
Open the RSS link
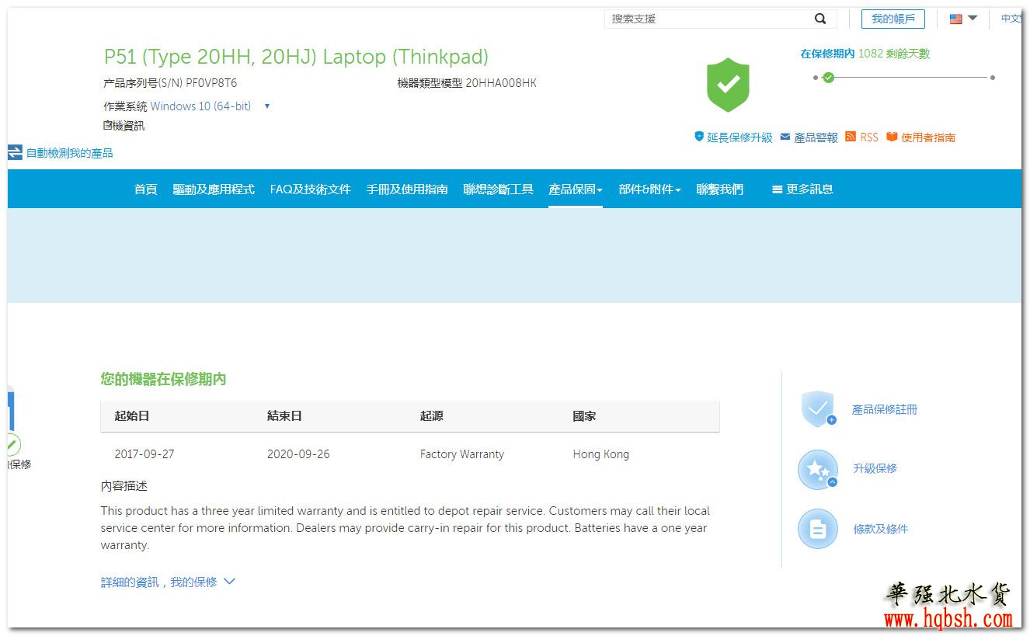869,137
